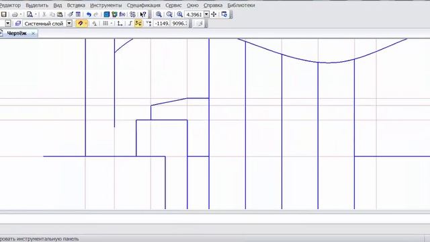Open the leftmost dropdown arrow on second toolbar
Viewport: 430px width, 242px height.
(8, 24)
